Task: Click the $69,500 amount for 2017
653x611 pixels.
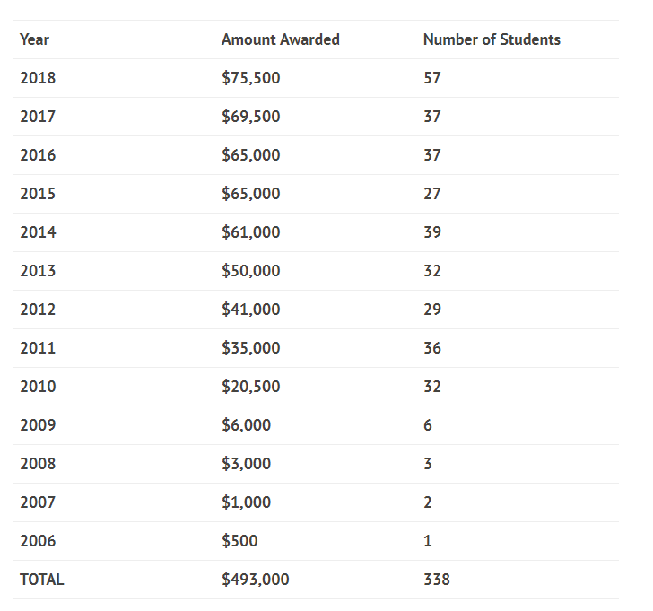Action: [251, 117]
